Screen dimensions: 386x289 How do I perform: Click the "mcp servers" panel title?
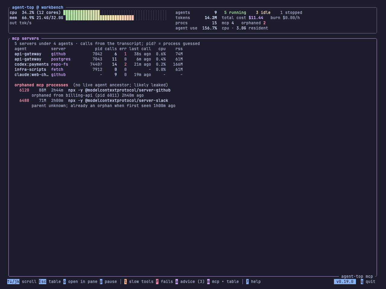26,39
